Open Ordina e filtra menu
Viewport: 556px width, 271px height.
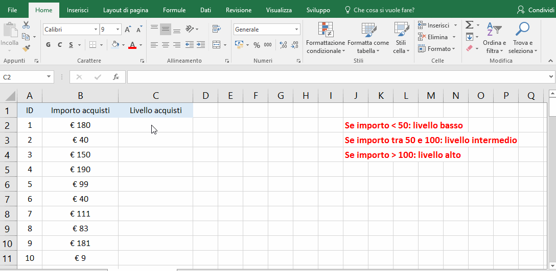click(x=494, y=38)
